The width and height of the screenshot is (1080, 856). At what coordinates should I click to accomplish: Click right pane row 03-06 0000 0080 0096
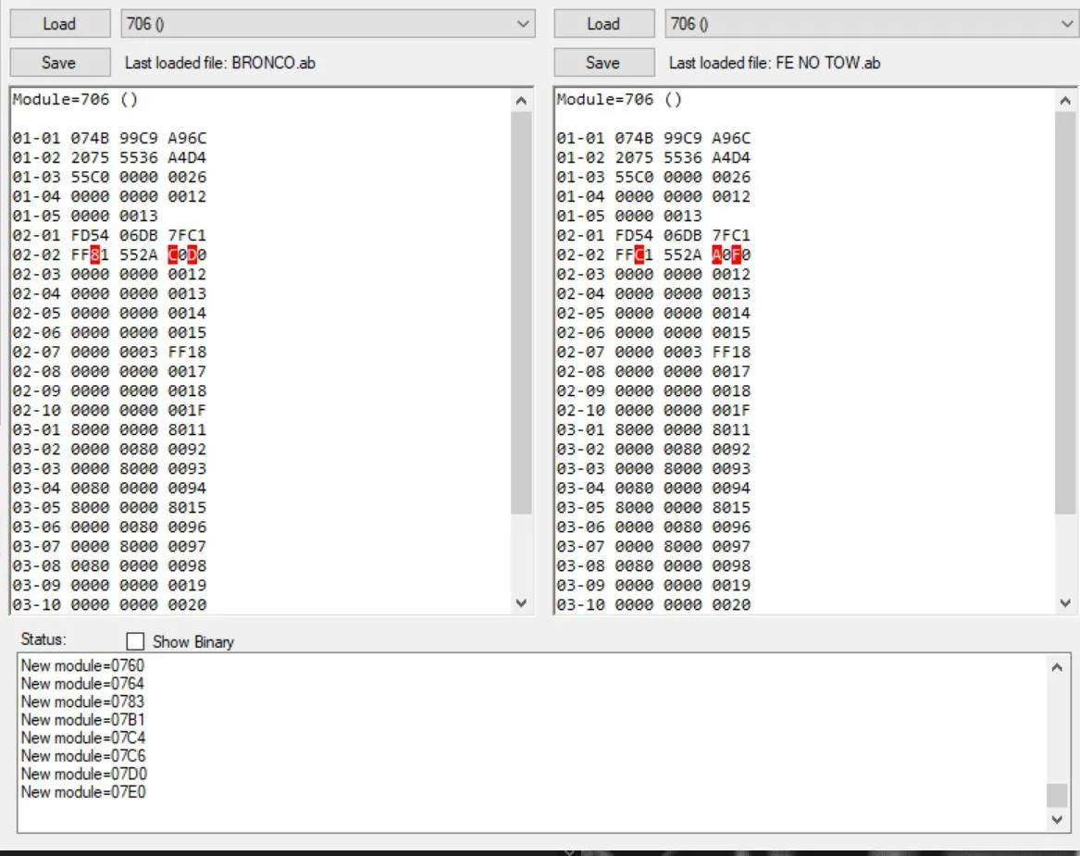[653, 527]
